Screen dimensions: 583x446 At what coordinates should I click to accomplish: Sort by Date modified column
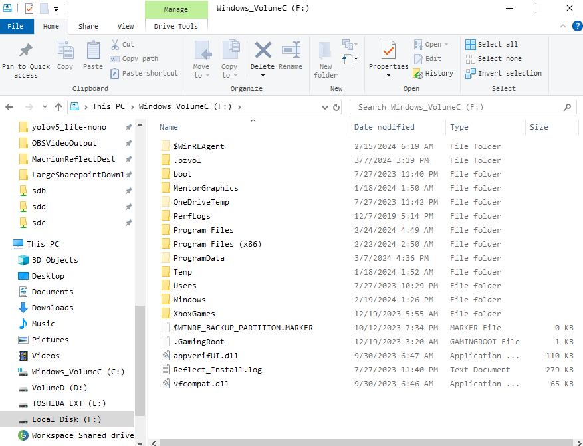pos(384,127)
